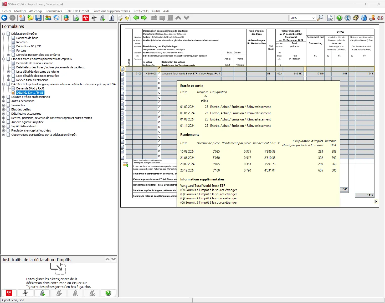
Task: Click the lifebuoy icon in the toolbar
Action: pyautogui.click(x=380, y=18)
